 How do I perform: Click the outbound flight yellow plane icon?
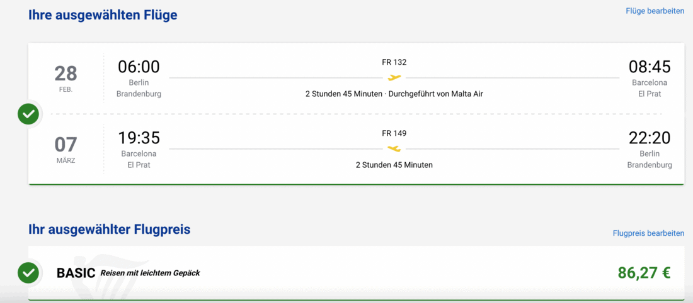coord(394,78)
